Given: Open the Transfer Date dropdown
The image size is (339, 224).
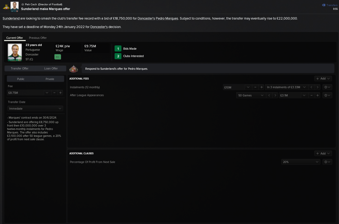Looking at the screenshot, I should [35, 109].
